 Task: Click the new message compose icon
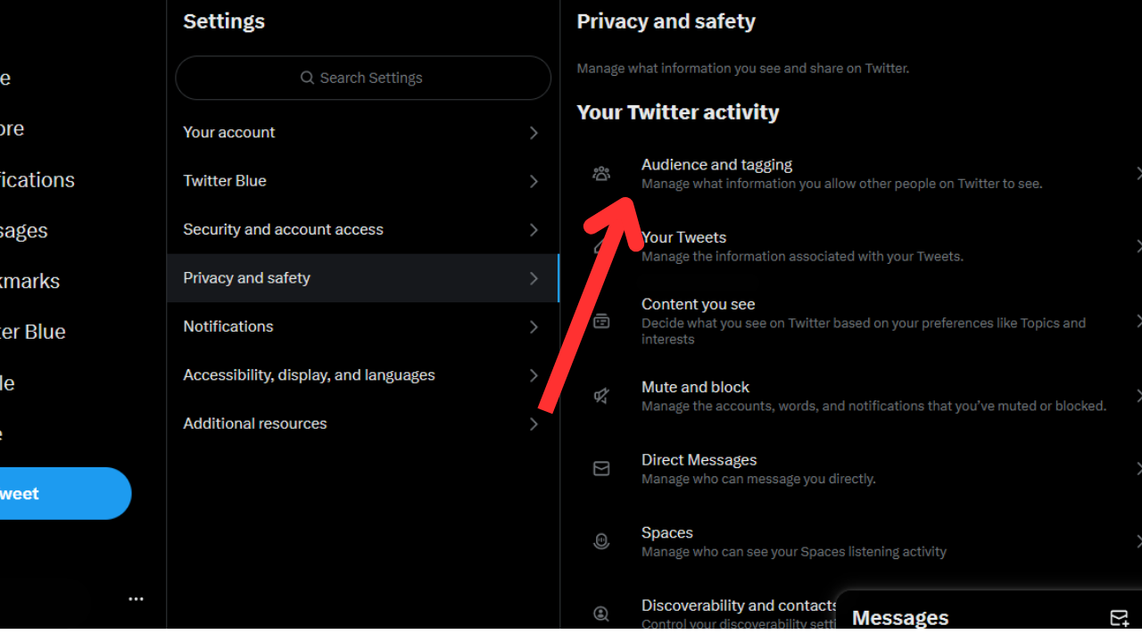click(1119, 618)
